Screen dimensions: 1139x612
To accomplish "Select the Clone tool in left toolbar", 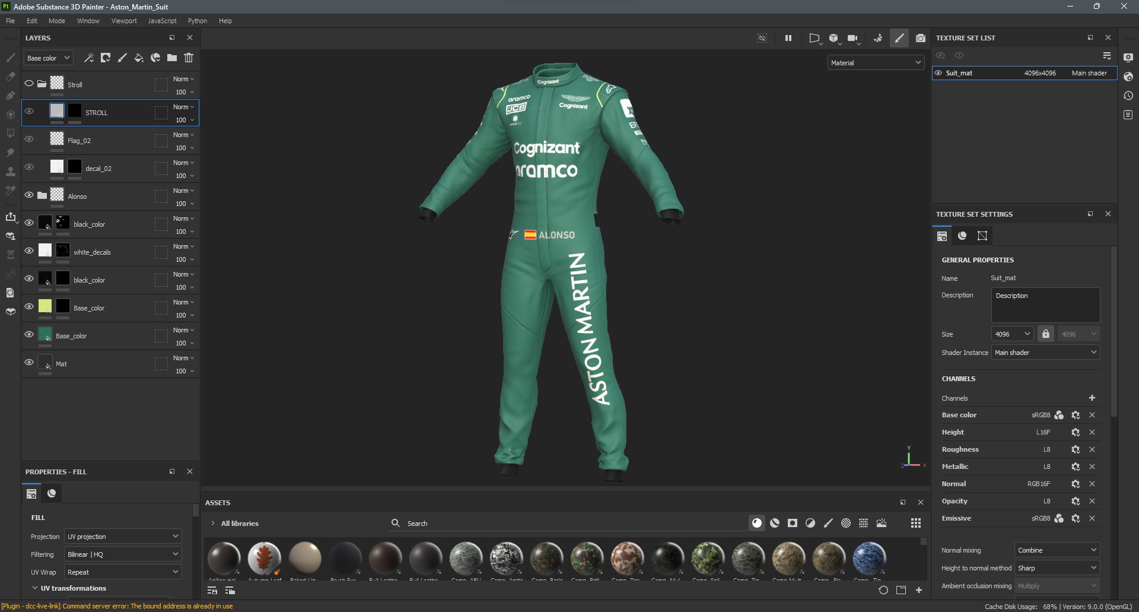I will [10, 172].
